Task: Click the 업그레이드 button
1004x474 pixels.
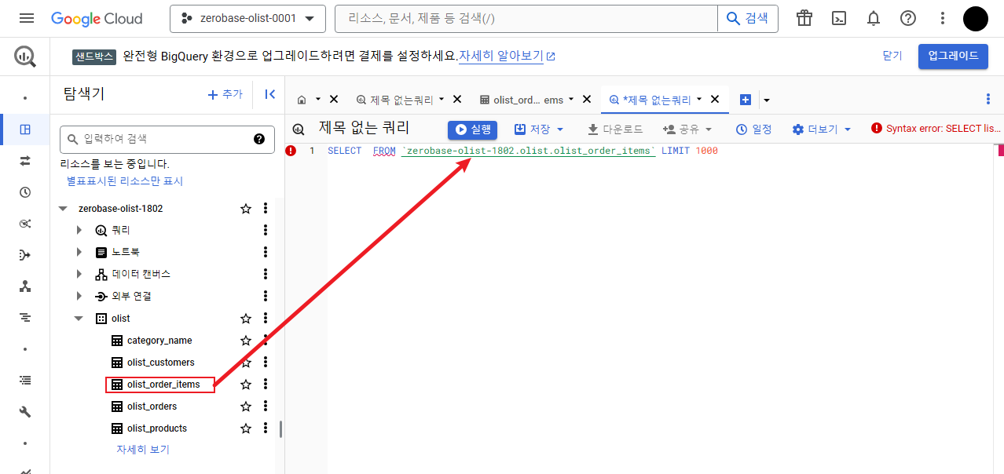Action: pos(953,56)
